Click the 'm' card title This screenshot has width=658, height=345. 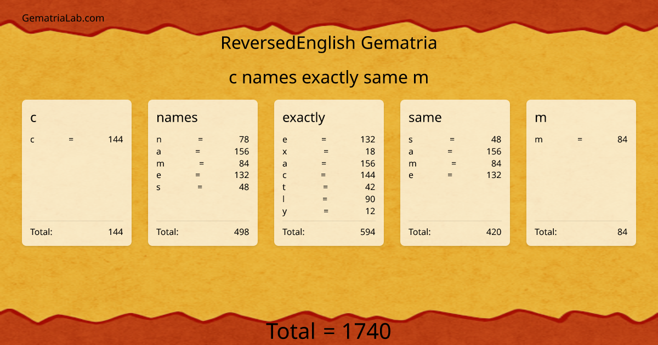(x=541, y=117)
